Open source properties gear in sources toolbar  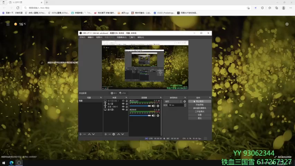[x=114, y=134]
